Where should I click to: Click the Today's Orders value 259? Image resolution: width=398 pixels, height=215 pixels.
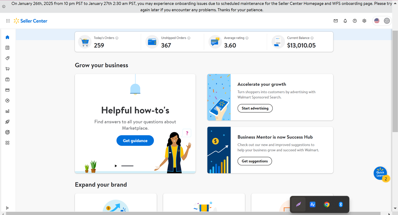[x=99, y=45]
